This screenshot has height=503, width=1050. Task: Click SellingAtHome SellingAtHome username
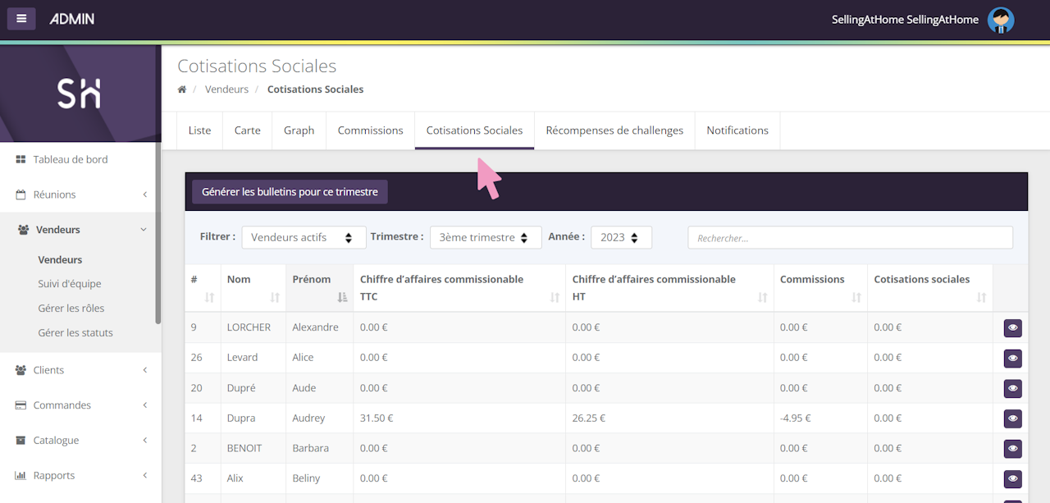coord(905,20)
